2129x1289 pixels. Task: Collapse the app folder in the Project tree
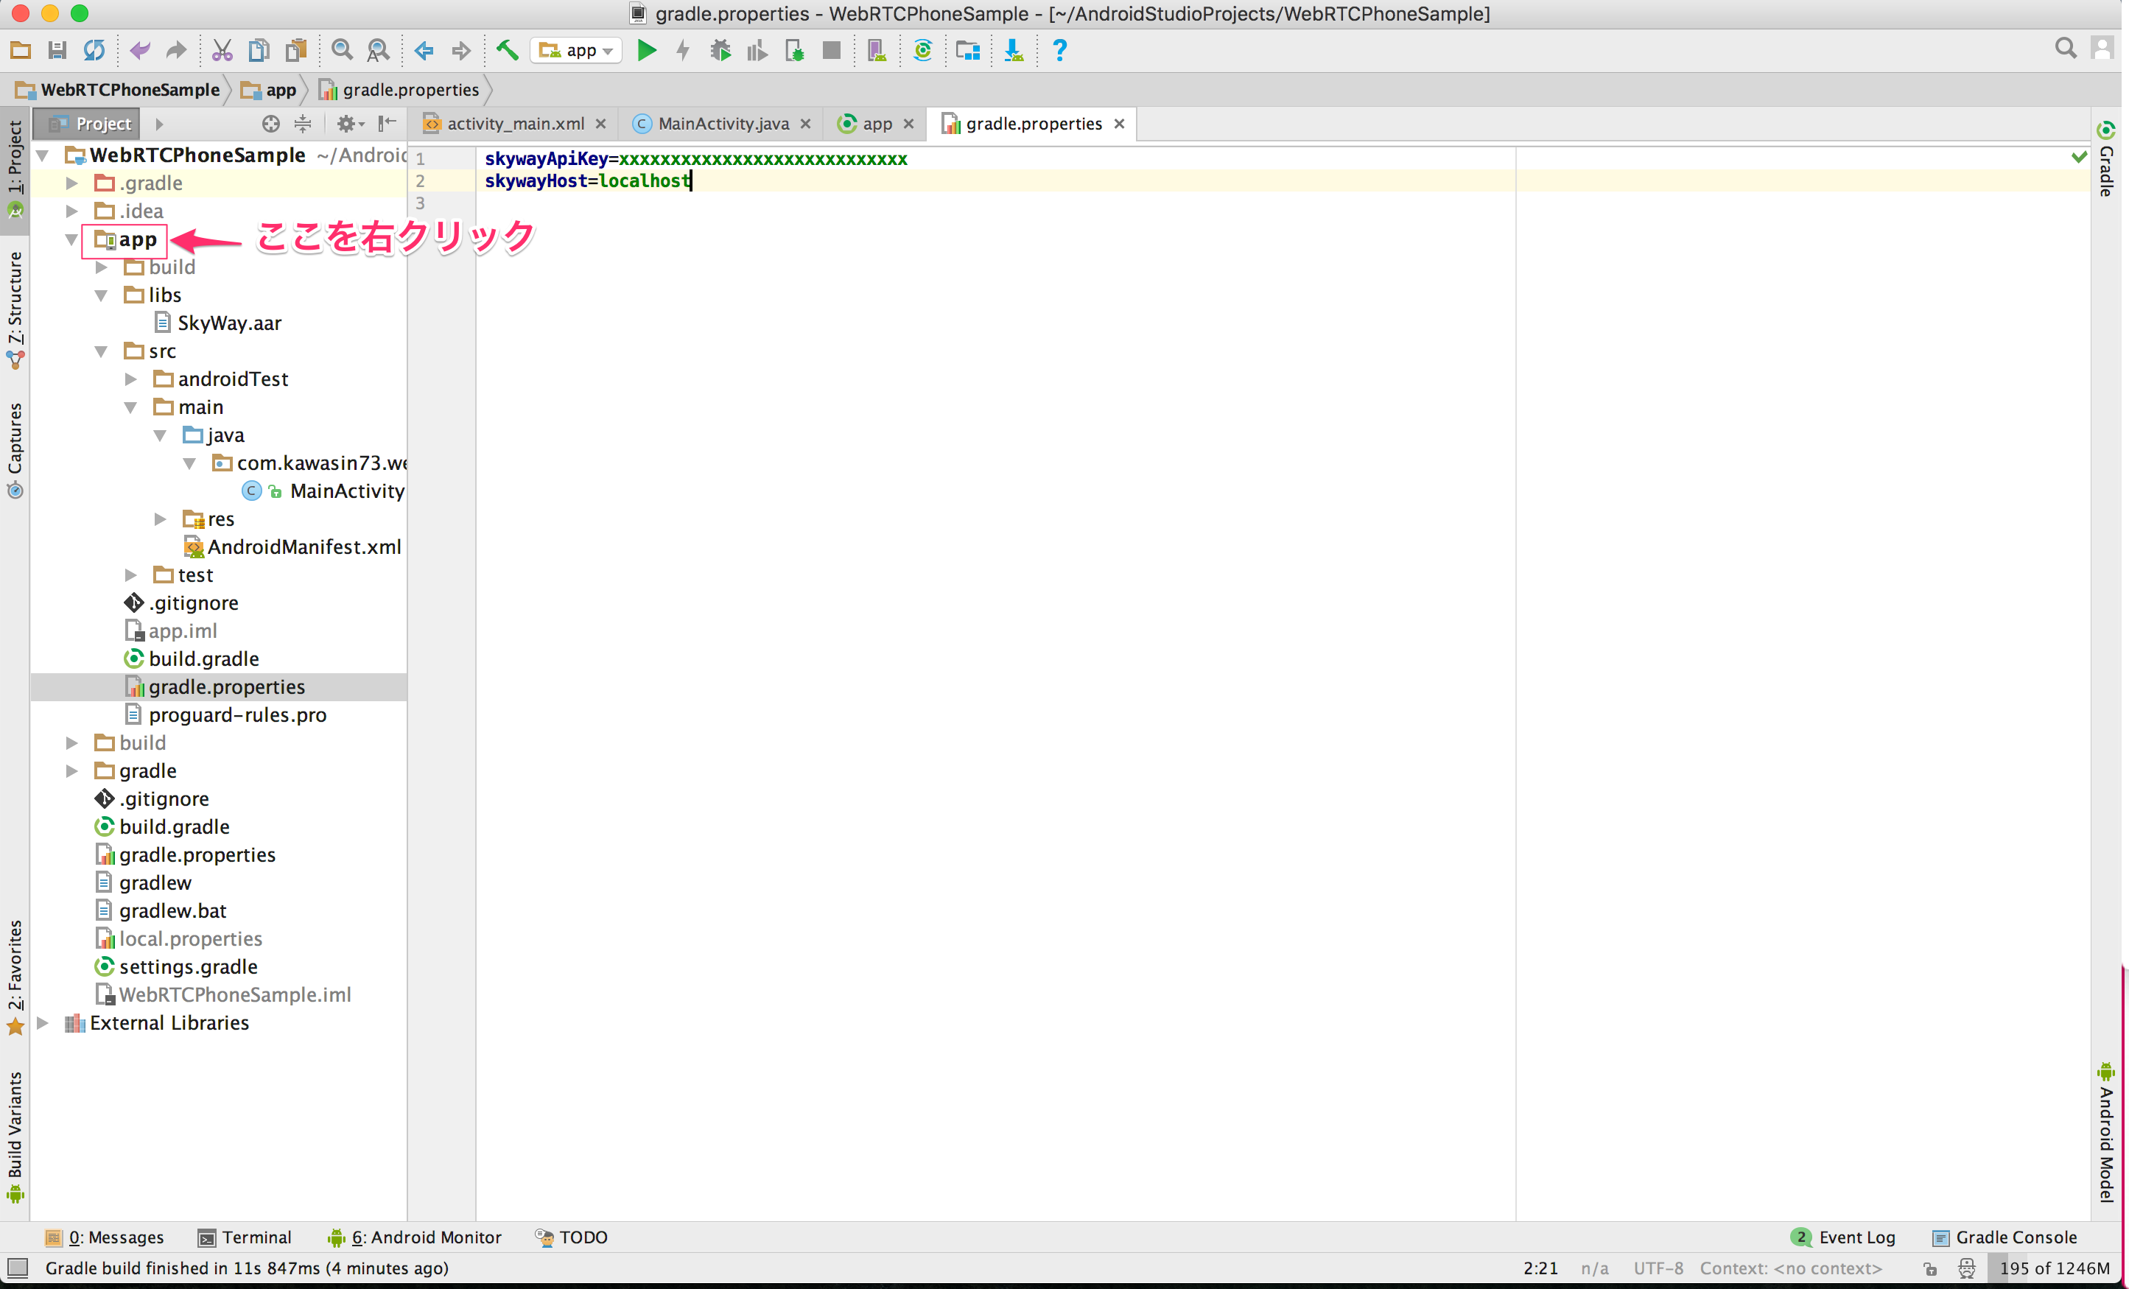tap(71, 240)
